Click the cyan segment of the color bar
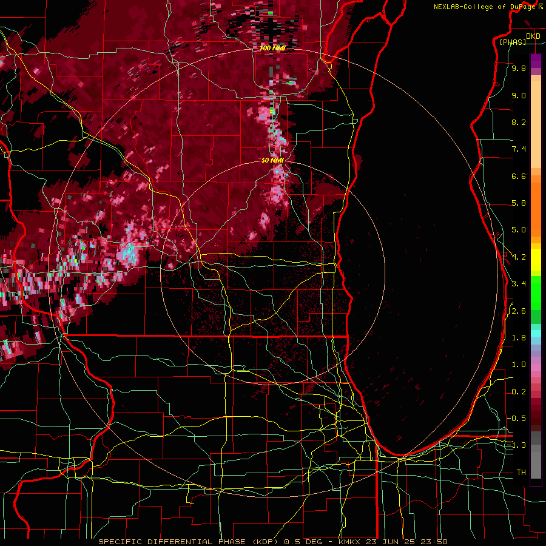The width and height of the screenshot is (546, 546). click(536, 334)
